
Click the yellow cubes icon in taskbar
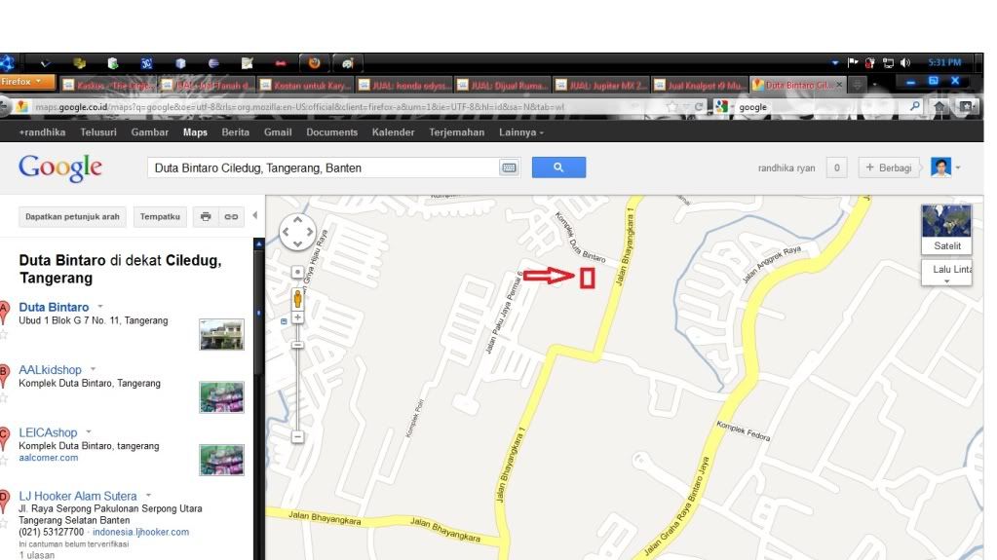[80, 63]
